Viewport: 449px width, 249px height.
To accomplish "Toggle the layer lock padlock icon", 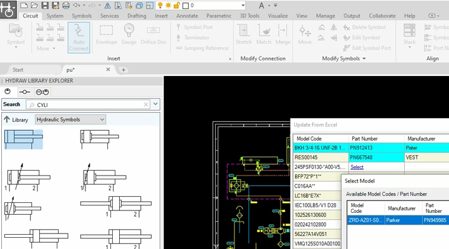I will (176, 5).
